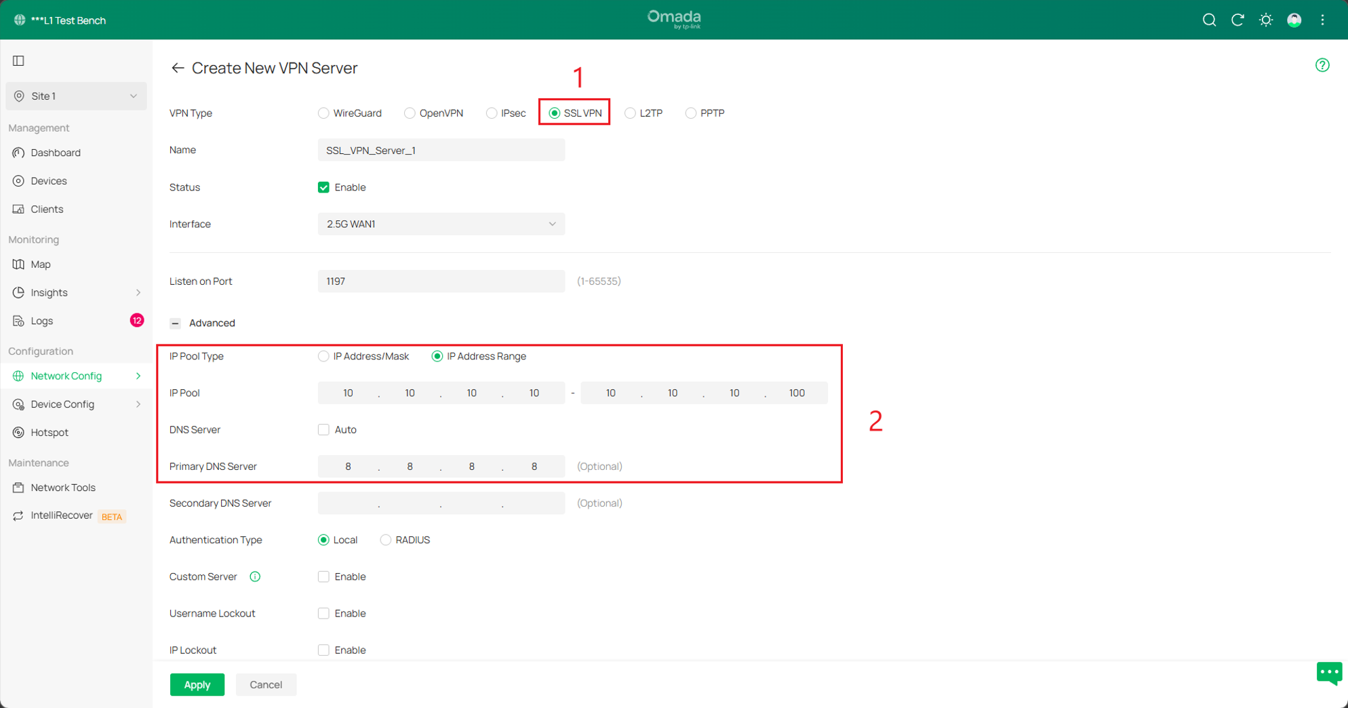Viewport: 1348px width, 708px height.
Task: Click the location pin icon beside Site 1
Action: coord(19,96)
